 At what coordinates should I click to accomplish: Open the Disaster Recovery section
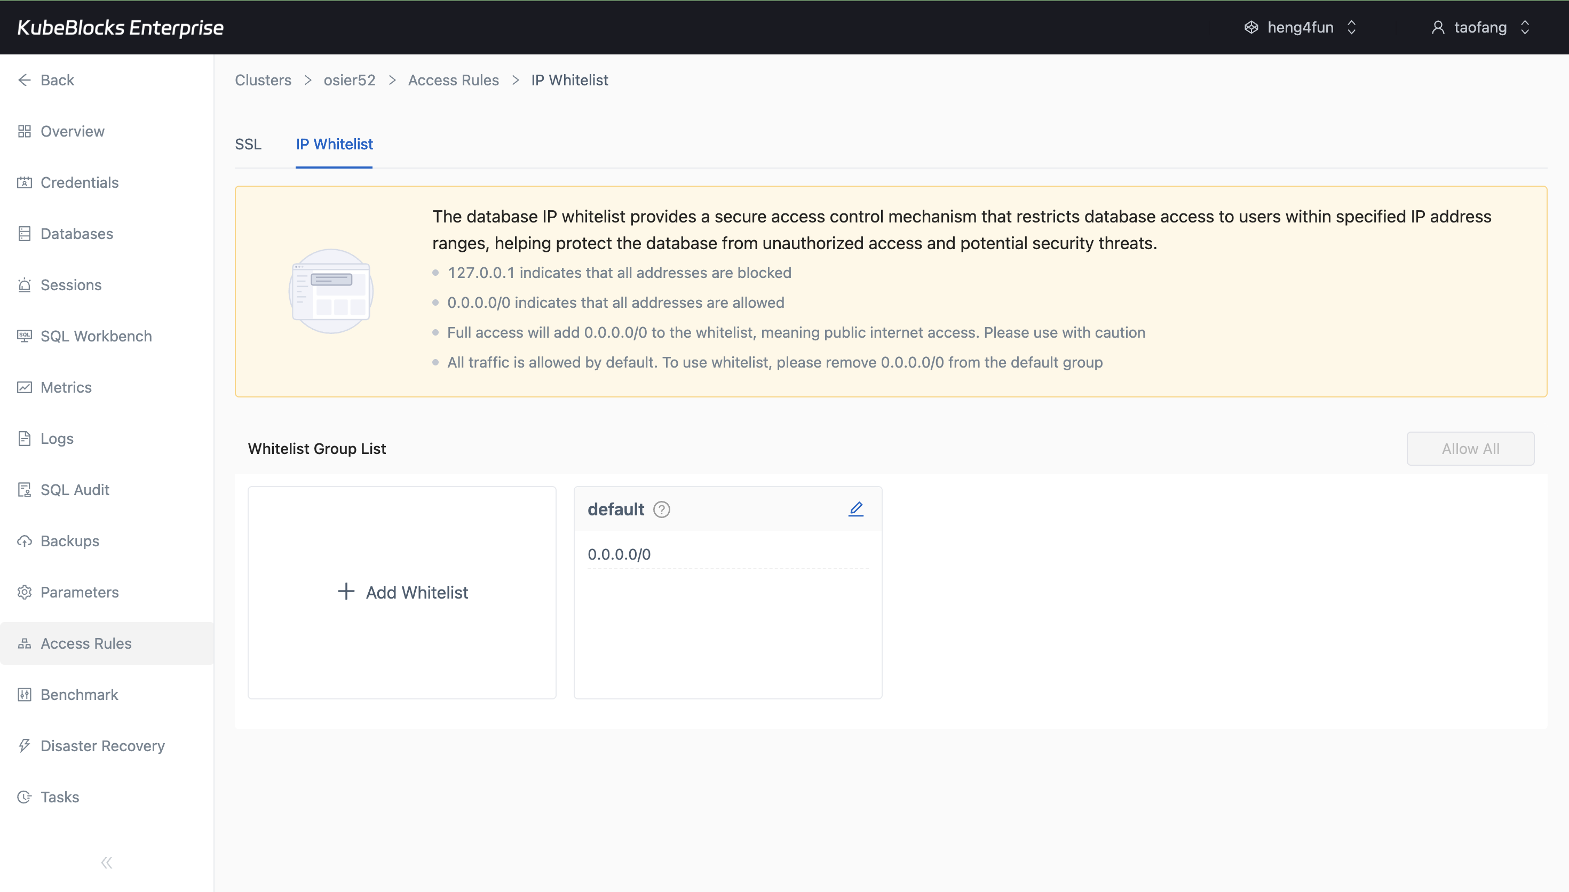coord(102,746)
